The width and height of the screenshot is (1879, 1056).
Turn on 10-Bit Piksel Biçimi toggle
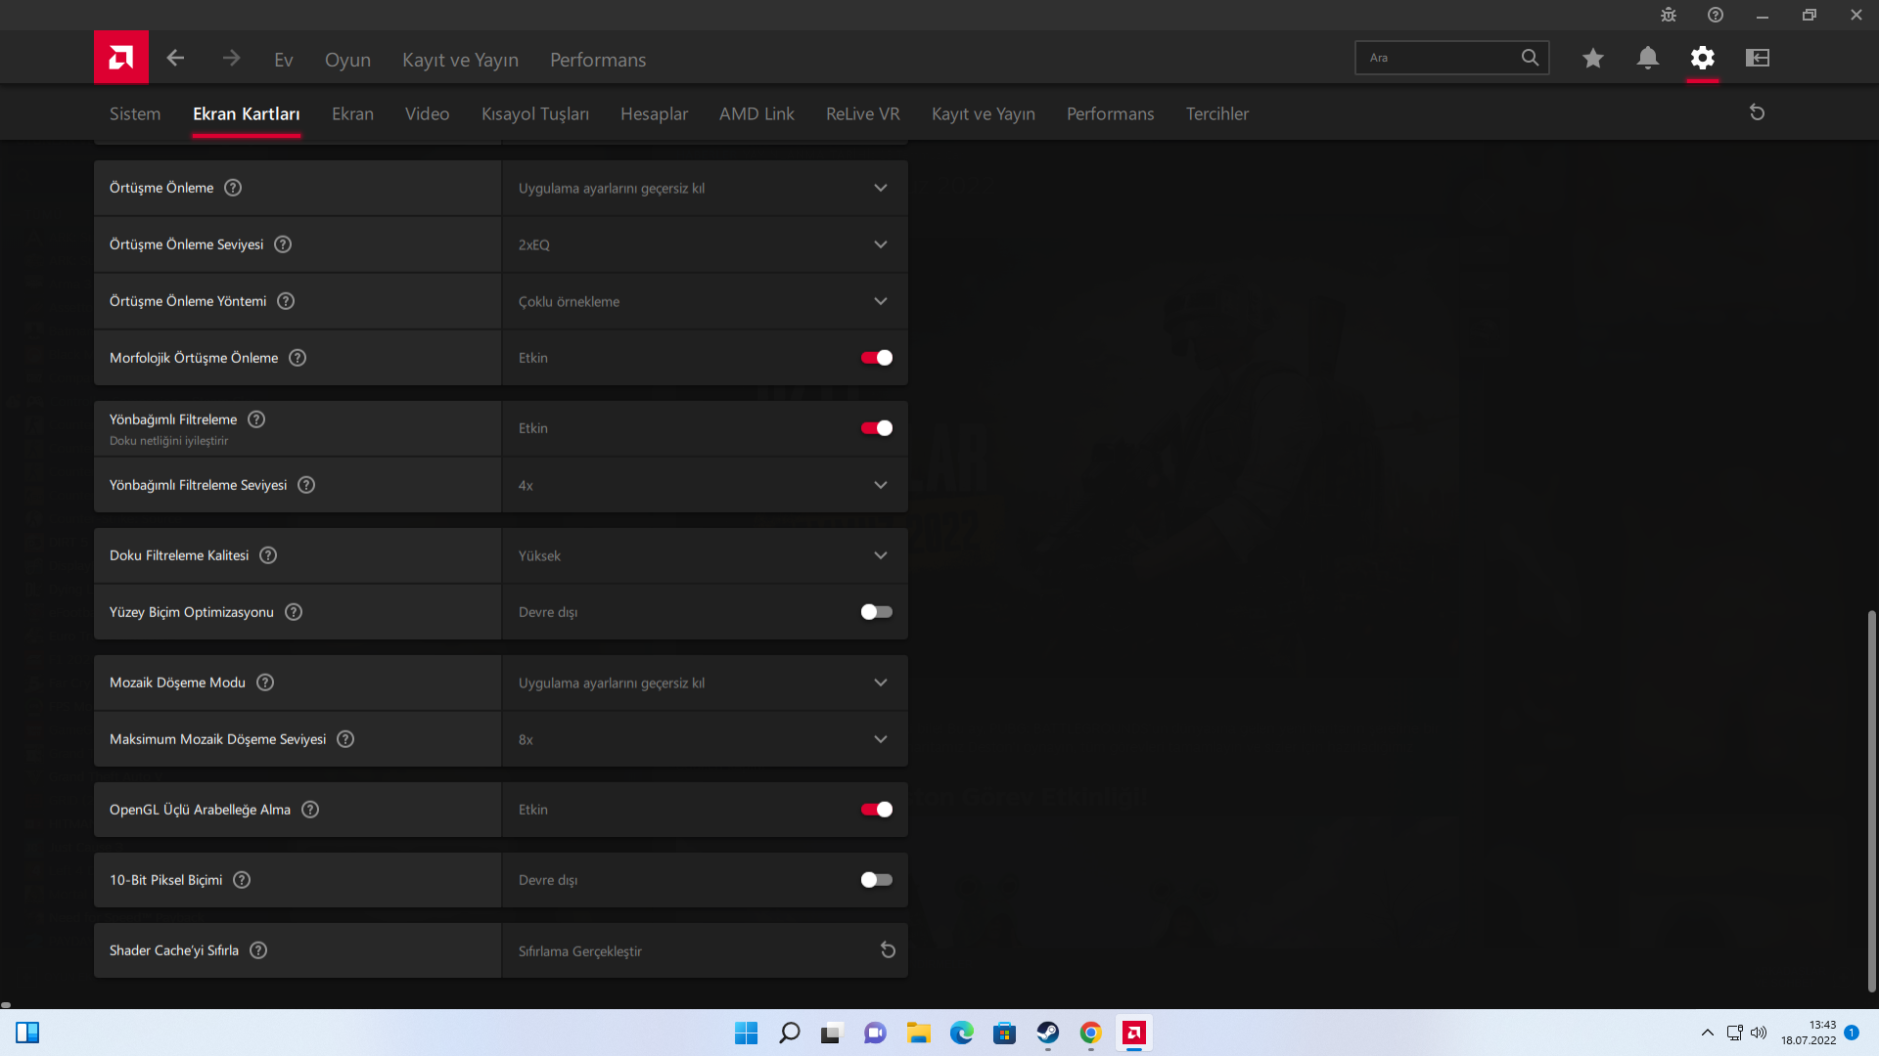[876, 880]
